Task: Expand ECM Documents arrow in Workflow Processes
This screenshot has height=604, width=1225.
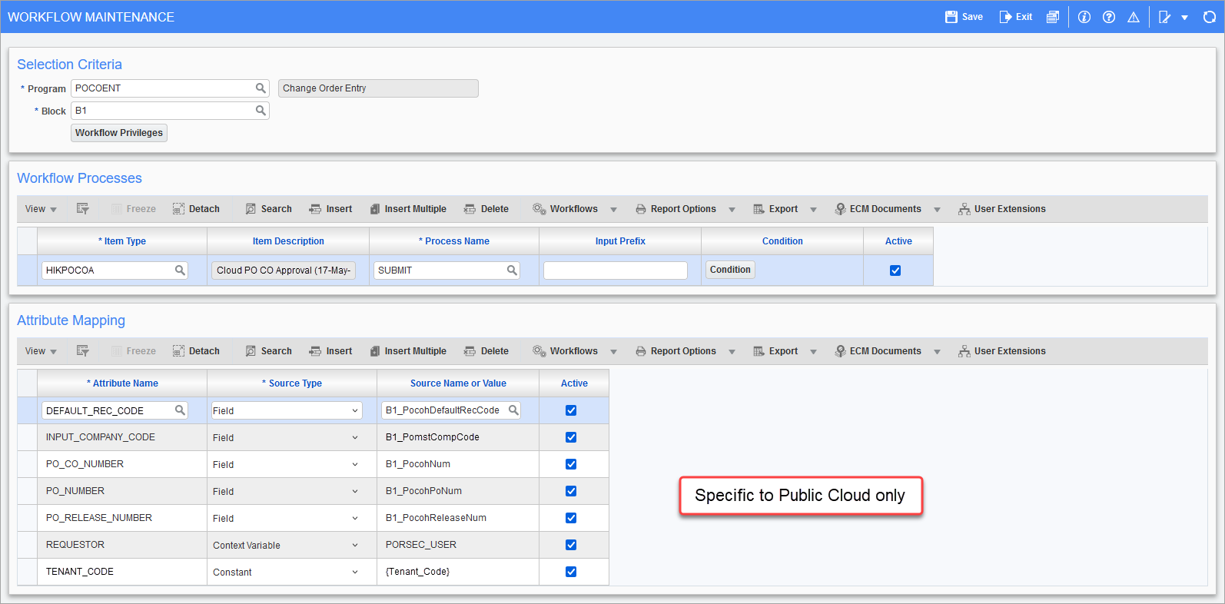Action: (x=937, y=210)
